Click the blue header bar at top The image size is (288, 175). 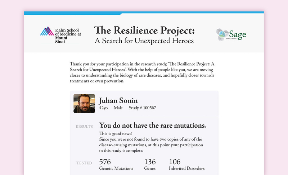pos(144,13)
